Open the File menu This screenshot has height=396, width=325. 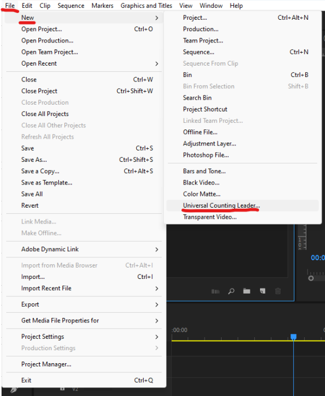click(x=10, y=6)
